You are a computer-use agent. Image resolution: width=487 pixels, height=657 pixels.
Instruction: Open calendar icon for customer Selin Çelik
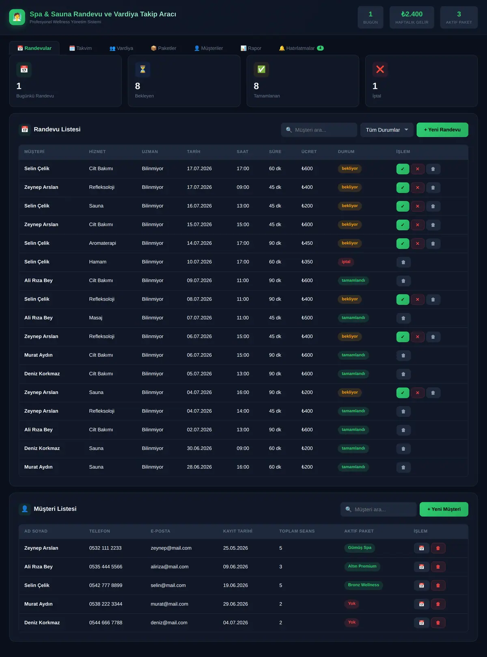point(422,586)
